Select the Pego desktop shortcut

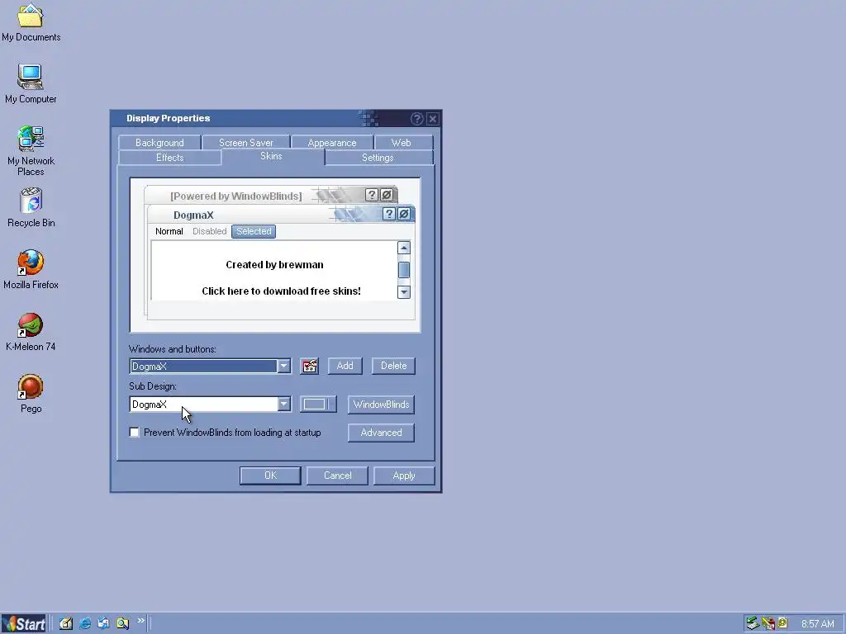click(31, 394)
